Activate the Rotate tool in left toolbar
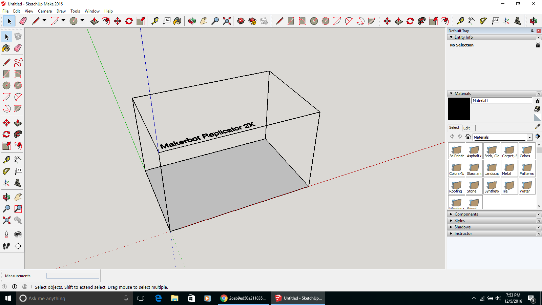Screen dimensions: 542x305 [6, 134]
